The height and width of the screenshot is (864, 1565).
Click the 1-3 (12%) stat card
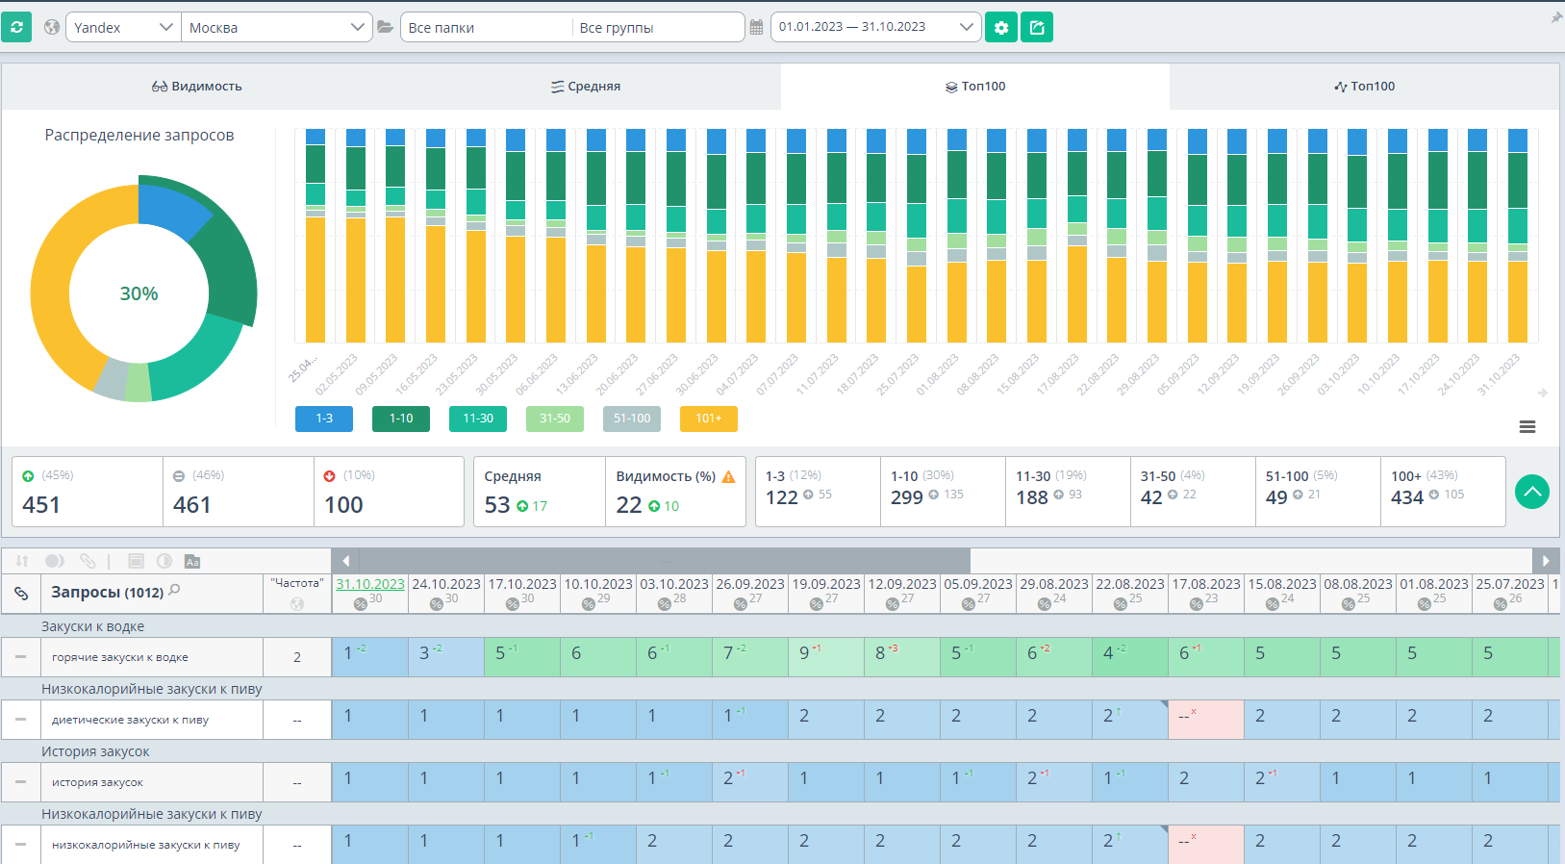(818, 492)
